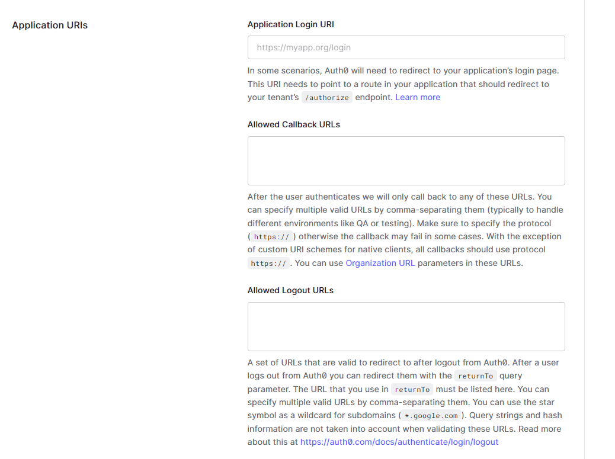Click the first returnTo query parameter chip
This screenshot has height=459, width=615.
[x=475, y=375]
